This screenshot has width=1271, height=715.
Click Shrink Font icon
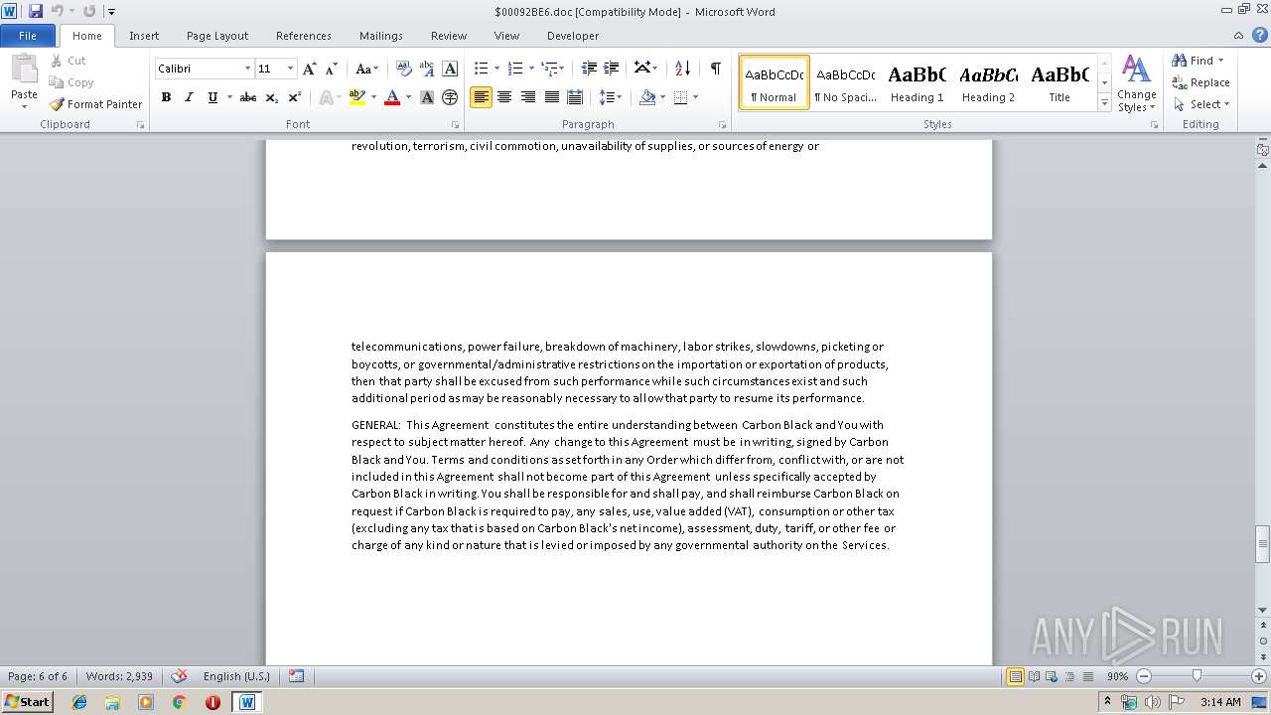[x=332, y=69]
